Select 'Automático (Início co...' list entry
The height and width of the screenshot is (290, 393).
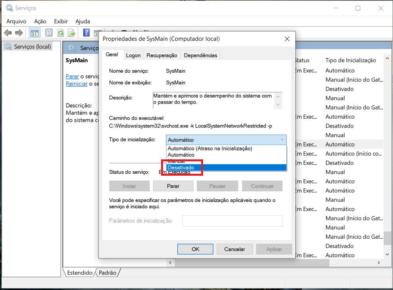tap(353, 154)
